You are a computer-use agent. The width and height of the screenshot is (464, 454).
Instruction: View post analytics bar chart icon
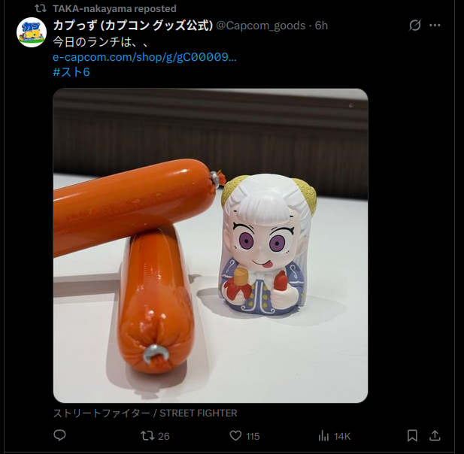click(323, 436)
